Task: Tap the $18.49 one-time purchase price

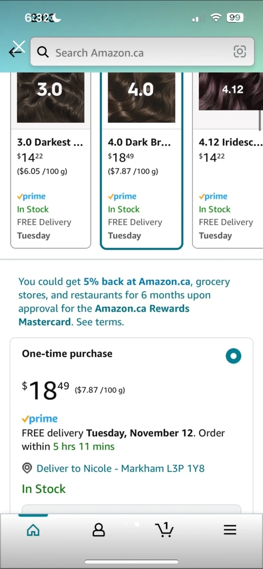Action: (45, 390)
